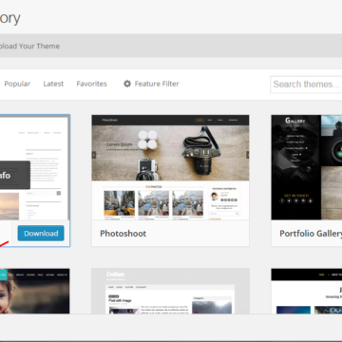342x342 pixels.
Task: Show the Favorites themes tab
Action: point(91,84)
